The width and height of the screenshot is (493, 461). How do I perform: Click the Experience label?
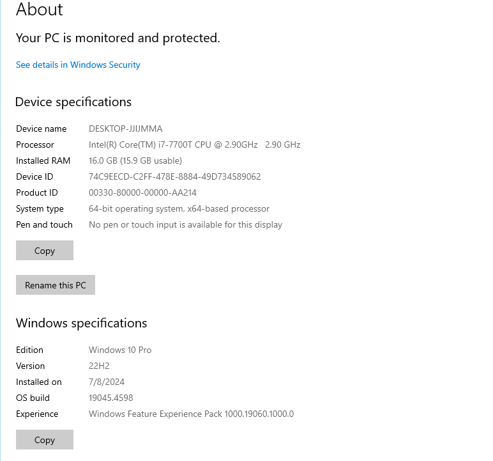(x=37, y=414)
